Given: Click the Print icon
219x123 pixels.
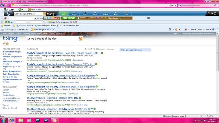Looking at the screenshot, I should [x=186, y=30].
